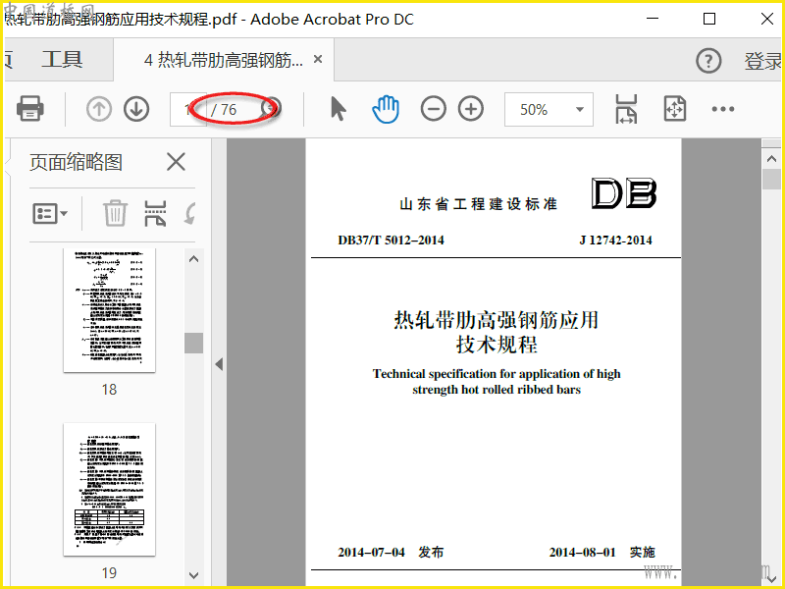
Task: Click the delete pages trash icon
Action: click(x=115, y=213)
